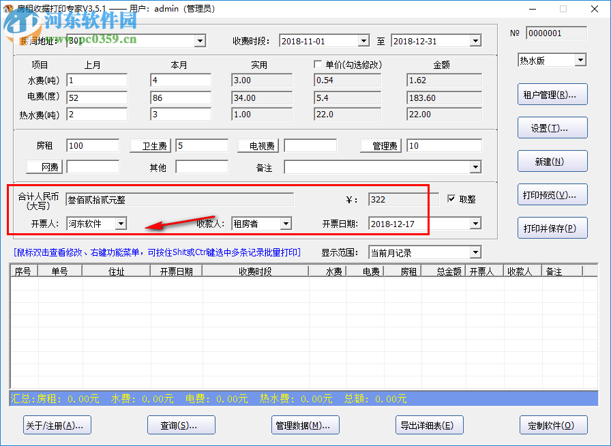The image size is (611, 446).
Task: Click inside the ¥ amount field showing 322
Action: [x=403, y=199]
